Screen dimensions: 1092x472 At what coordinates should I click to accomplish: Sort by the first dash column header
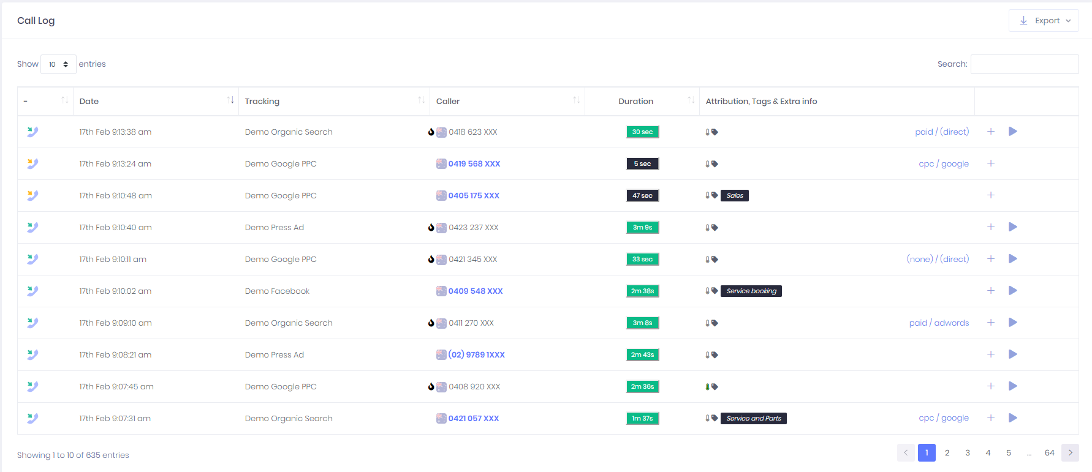pos(45,101)
